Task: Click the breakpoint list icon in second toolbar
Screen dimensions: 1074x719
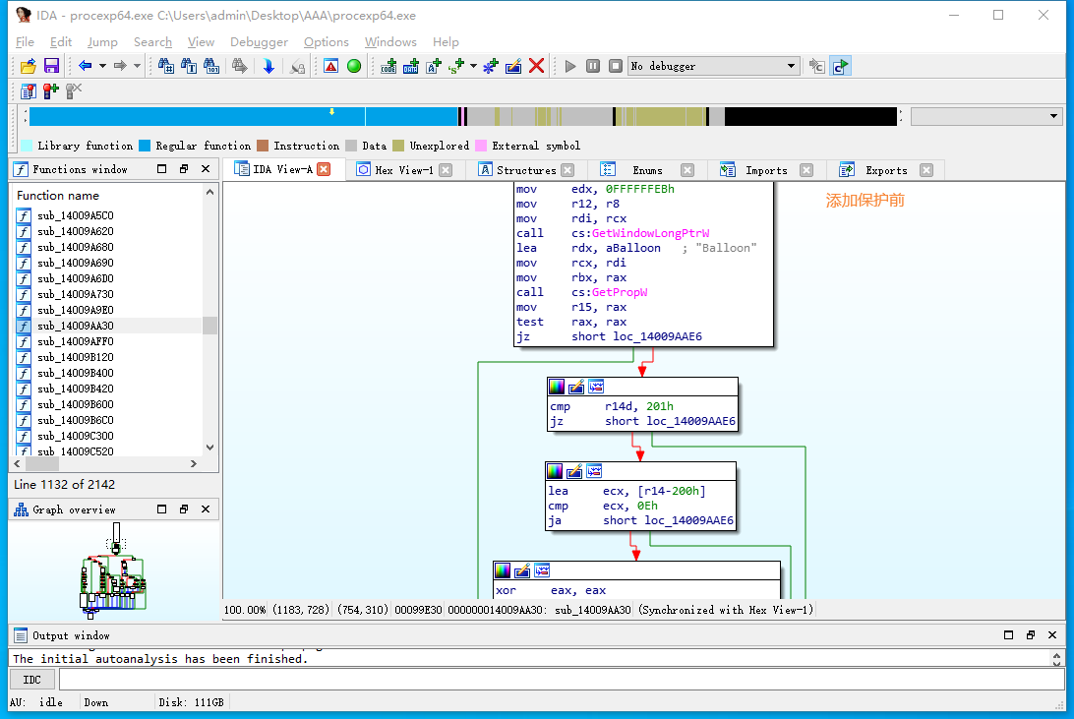Action: coord(29,91)
